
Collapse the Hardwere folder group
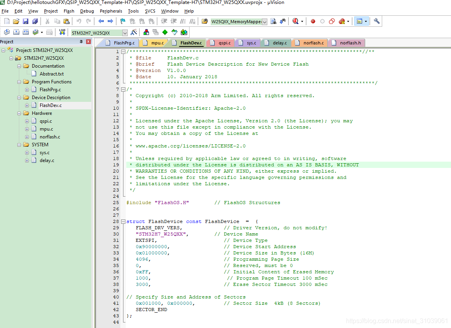[19, 113]
